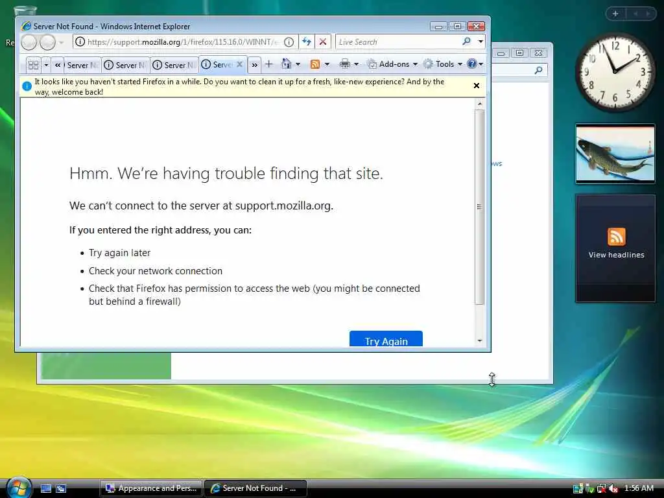Click the muted volume tray icon
The height and width of the screenshot is (498, 664).
(x=613, y=489)
